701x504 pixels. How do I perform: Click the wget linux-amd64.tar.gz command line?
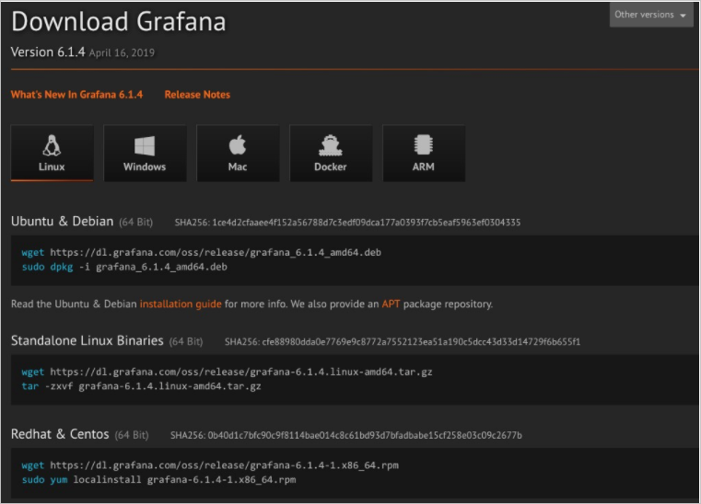point(227,372)
